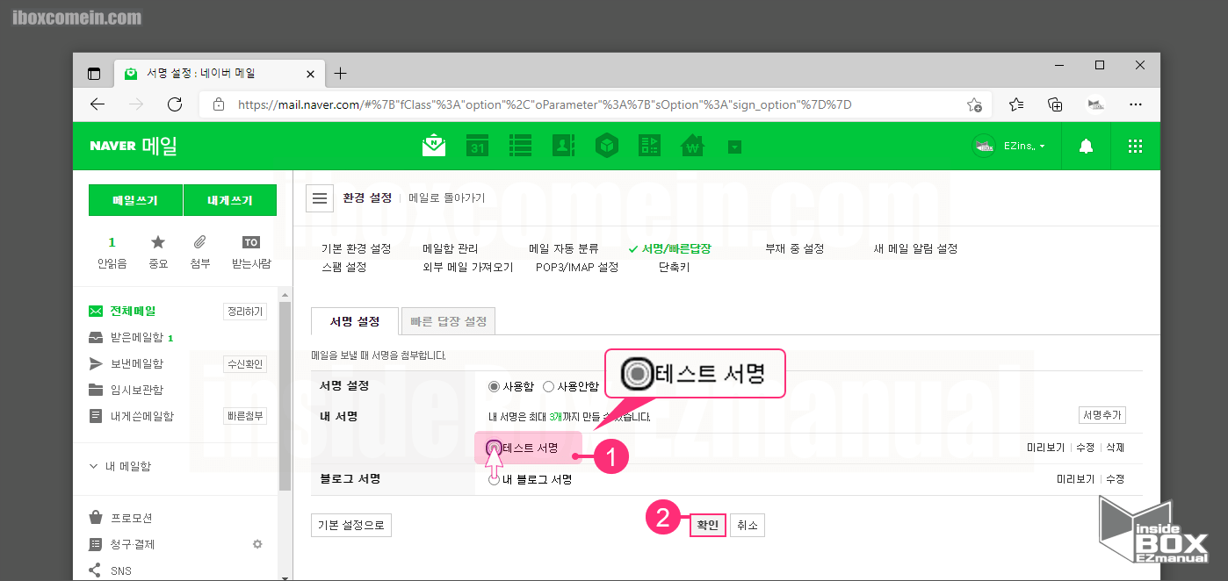This screenshot has height=581, width=1228.
Task: Open the hamburger menu beside 환경 설정
Action: tap(320, 197)
